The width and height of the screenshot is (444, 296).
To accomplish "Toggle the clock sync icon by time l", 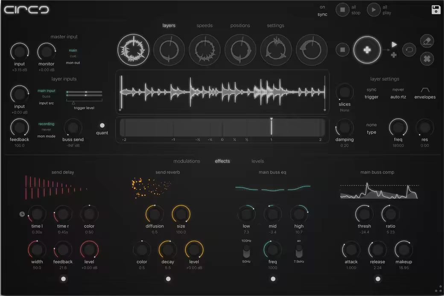I will pos(22,214).
